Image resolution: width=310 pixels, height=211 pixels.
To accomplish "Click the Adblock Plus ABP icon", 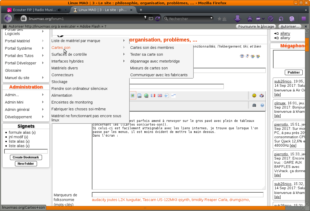I will tap(258, 19).
